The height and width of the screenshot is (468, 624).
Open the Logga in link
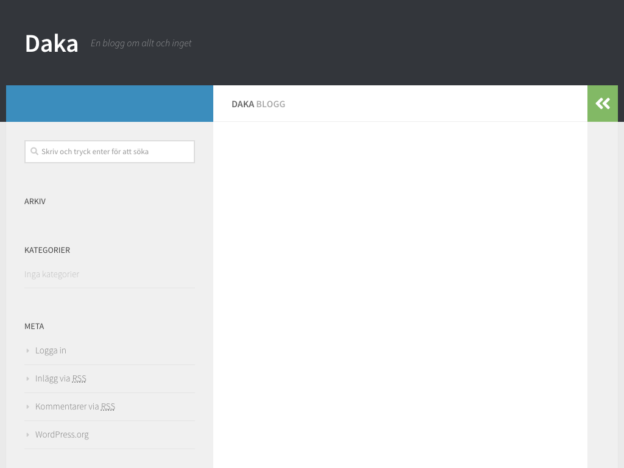(x=51, y=350)
